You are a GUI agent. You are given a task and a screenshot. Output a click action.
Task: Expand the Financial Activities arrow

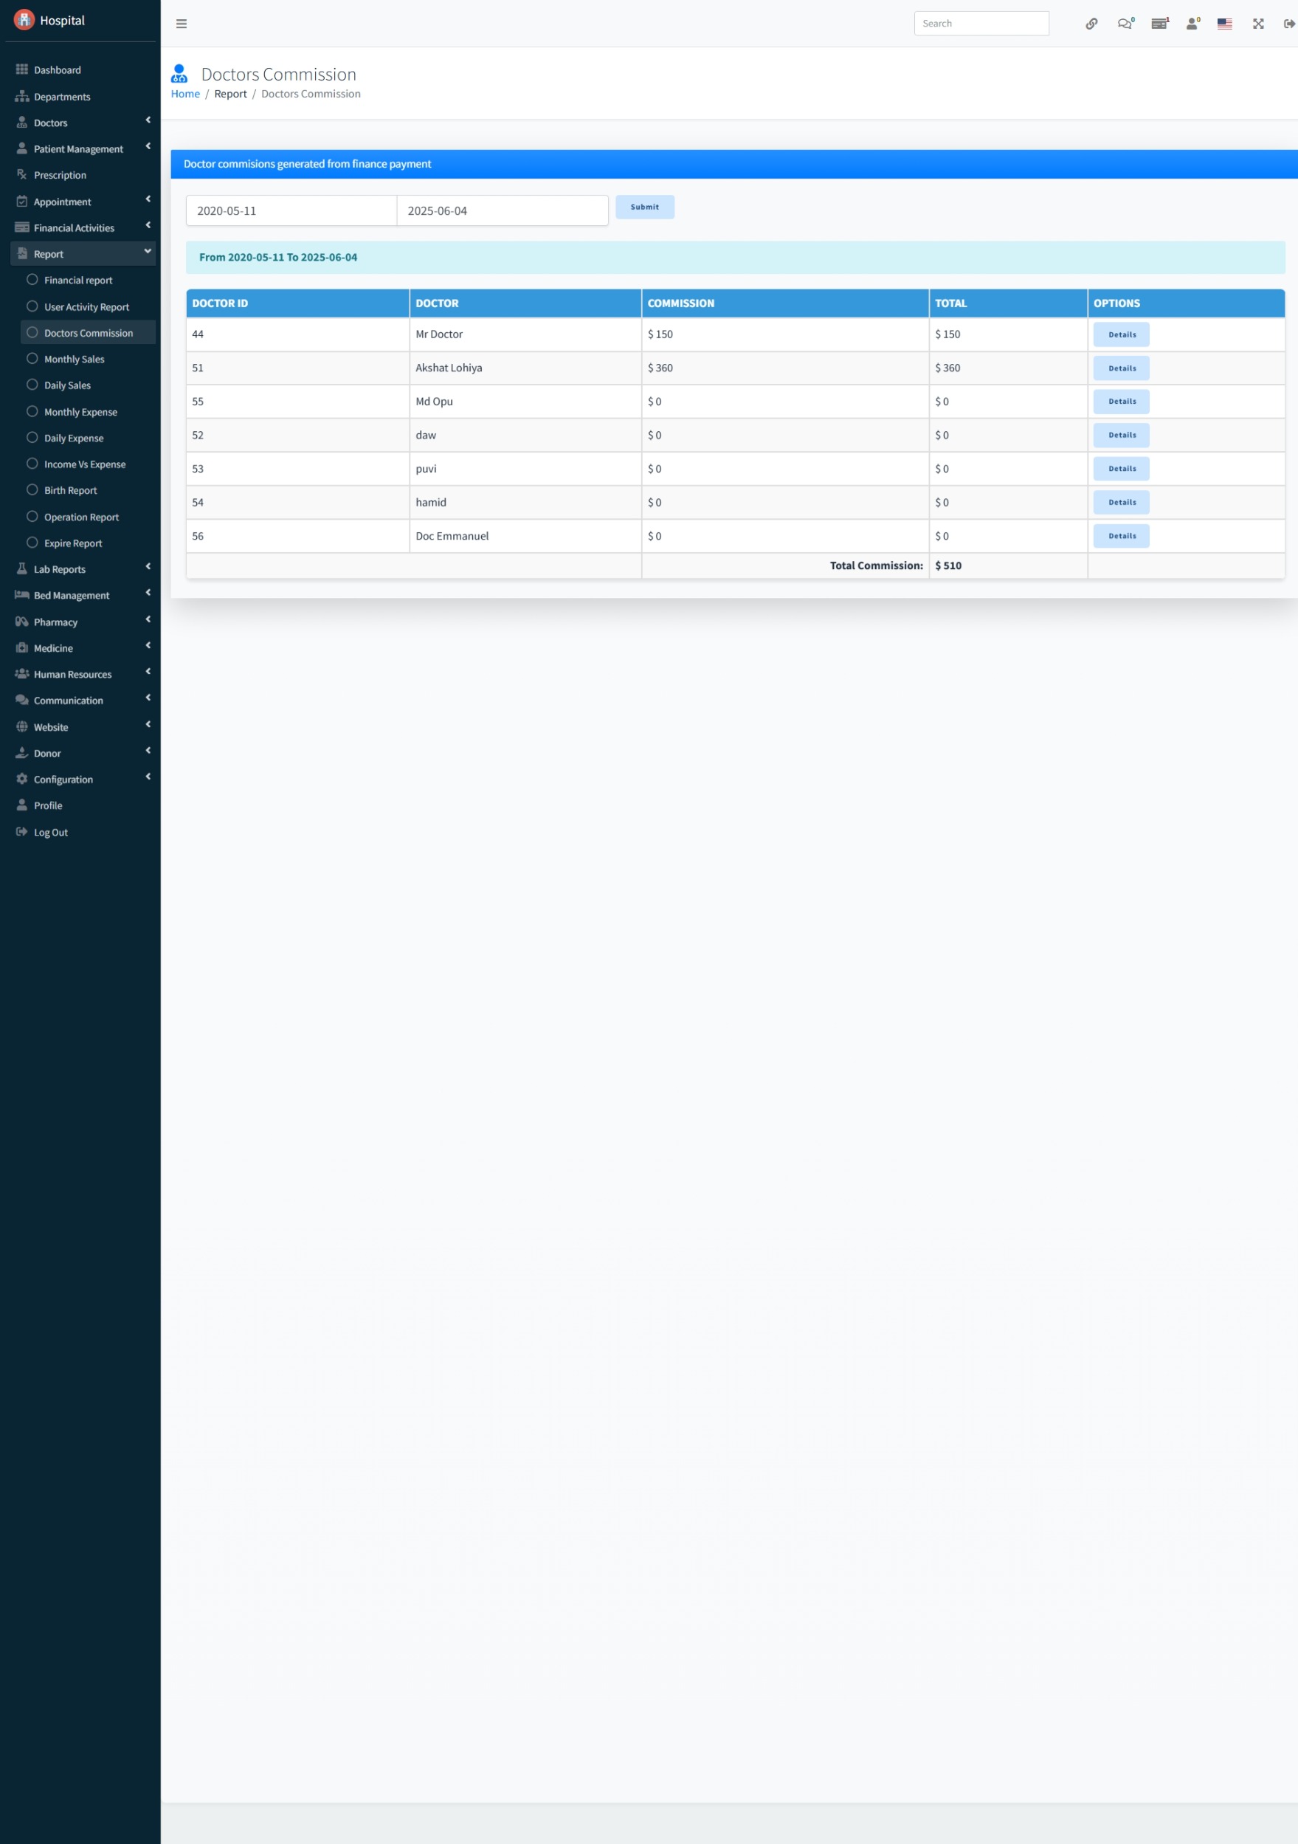pyautogui.click(x=148, y=225)
